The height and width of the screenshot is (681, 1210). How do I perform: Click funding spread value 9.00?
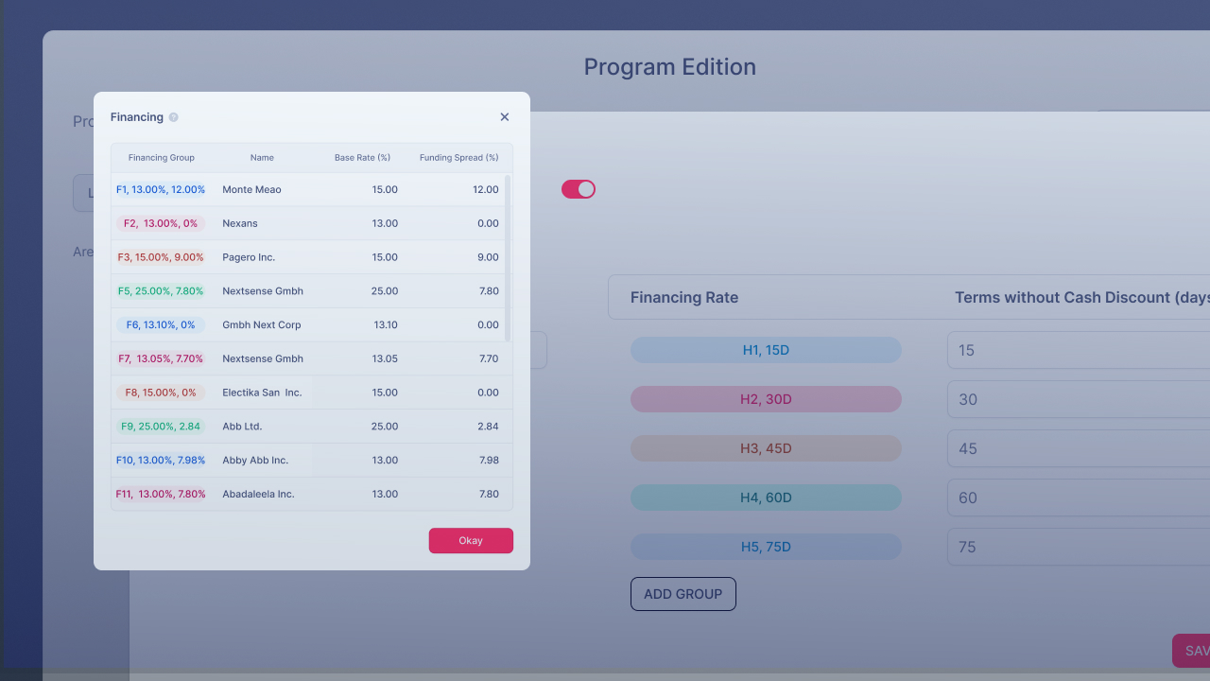point(488,257)
